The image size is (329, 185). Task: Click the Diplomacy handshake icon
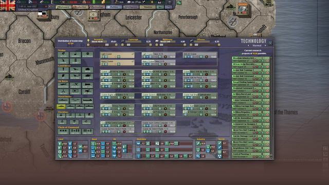[157, 41]
